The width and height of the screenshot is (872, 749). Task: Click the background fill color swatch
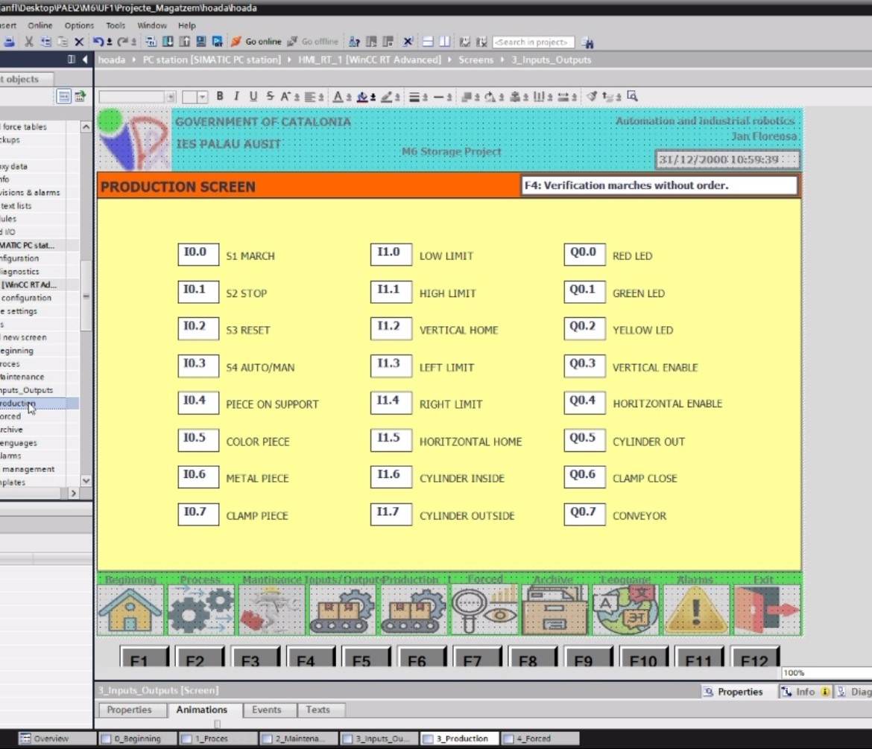(x=362, y=96)
